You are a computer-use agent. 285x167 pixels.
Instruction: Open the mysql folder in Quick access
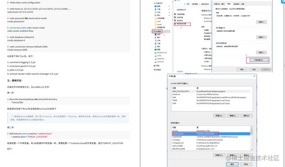[158, 24]
